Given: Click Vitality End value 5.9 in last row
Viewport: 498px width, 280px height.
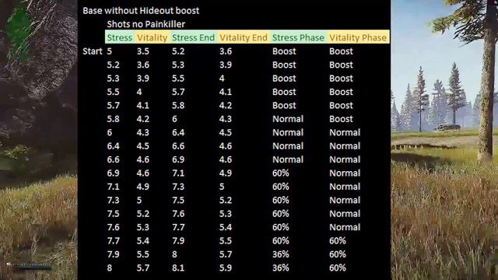Looking at the screenshot, I should click(x=226, y=268).
